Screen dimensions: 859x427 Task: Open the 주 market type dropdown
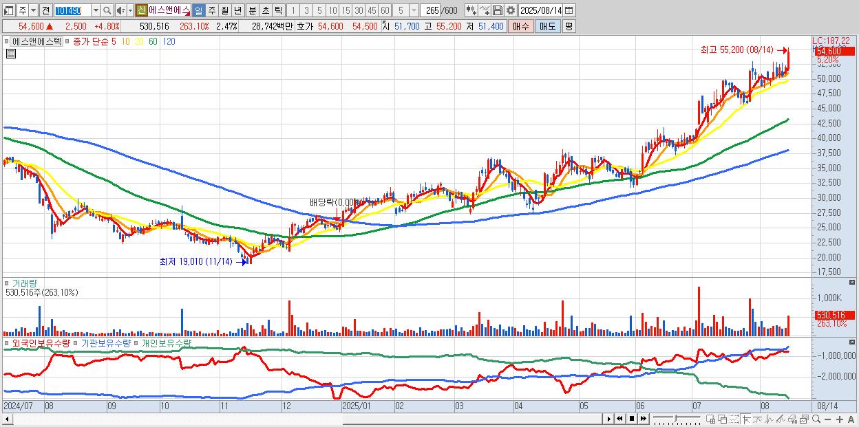[x=33, y=10]
